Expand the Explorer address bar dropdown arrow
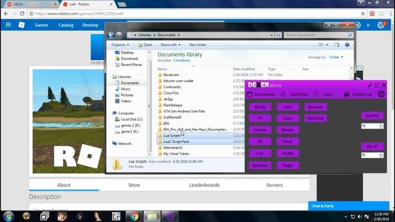The image size is (395, 222). tap(272, 35)
